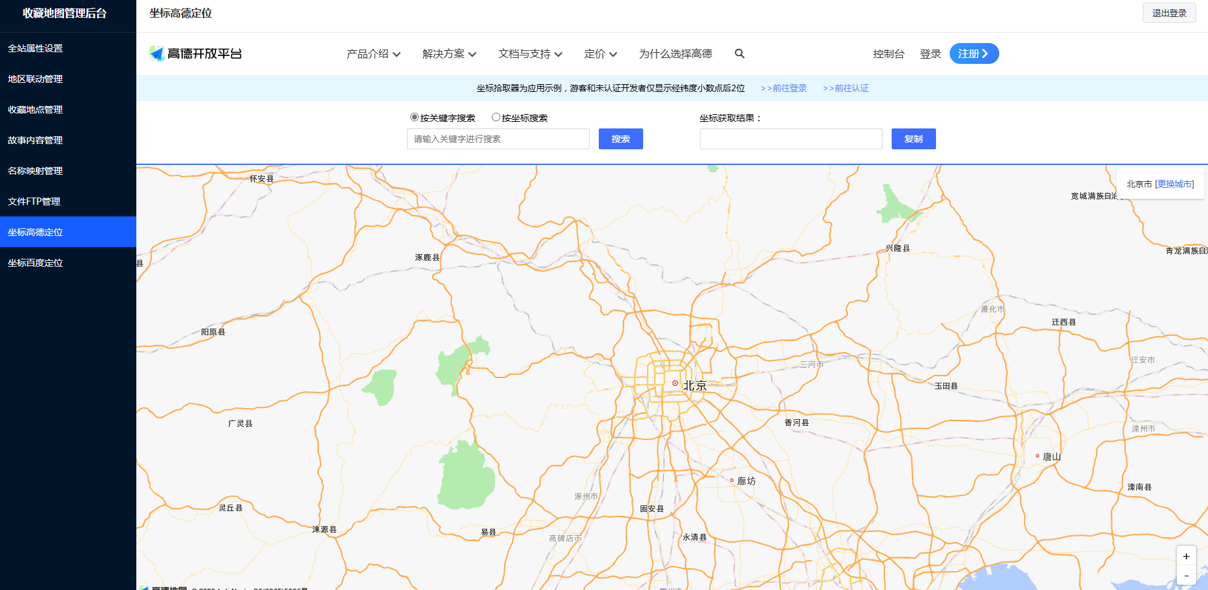Click the 永清县 label on map
The height and width of the screenshot is (590, 1208).
(695, 537)
